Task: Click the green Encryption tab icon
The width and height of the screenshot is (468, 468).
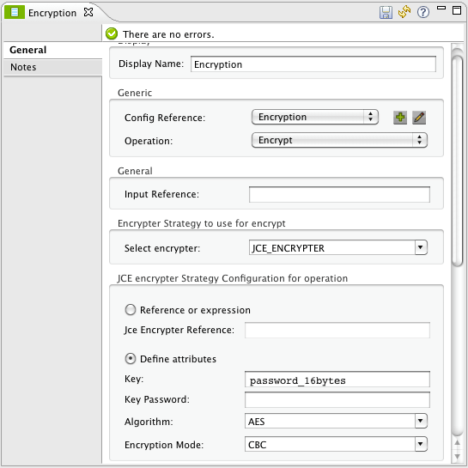Action: pos(15,13)
